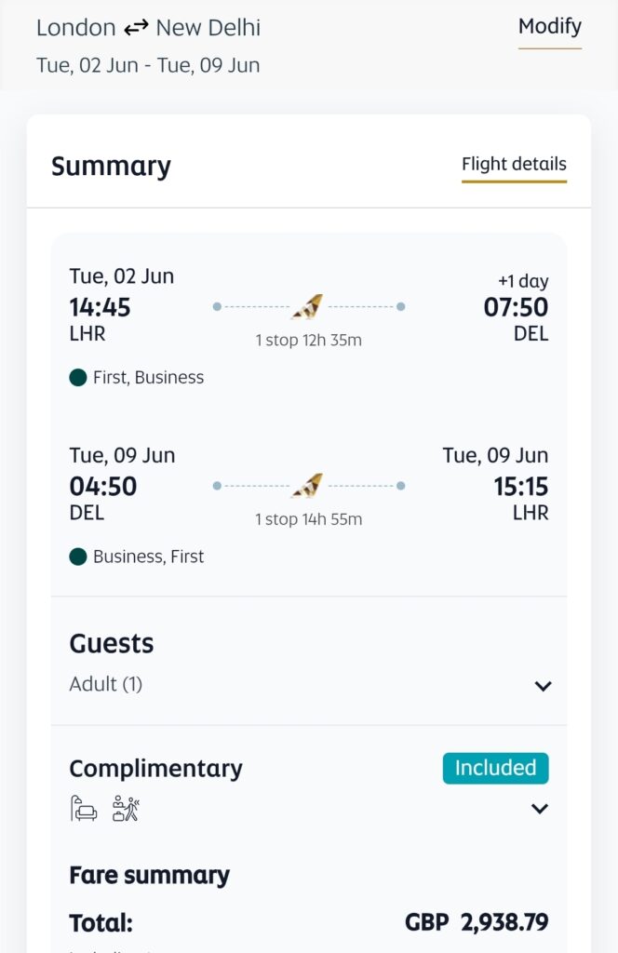The width and height of the screenshot is (618, 953).
Task: Click the Fare summary heading
Action: coord(149,875)
